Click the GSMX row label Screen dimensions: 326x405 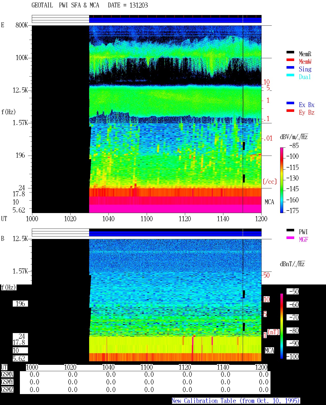tap(7, 374)
